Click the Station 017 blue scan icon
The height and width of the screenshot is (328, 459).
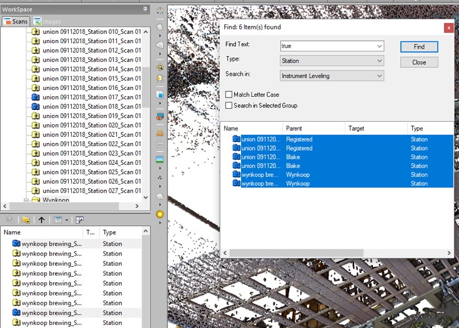coord(36,97)
